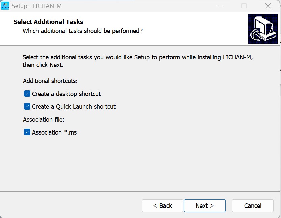Viewport: 281px width, 218px height.
Task: Untick the Quick Launch shortcut checkmark box
Action: tap(27, 106)
